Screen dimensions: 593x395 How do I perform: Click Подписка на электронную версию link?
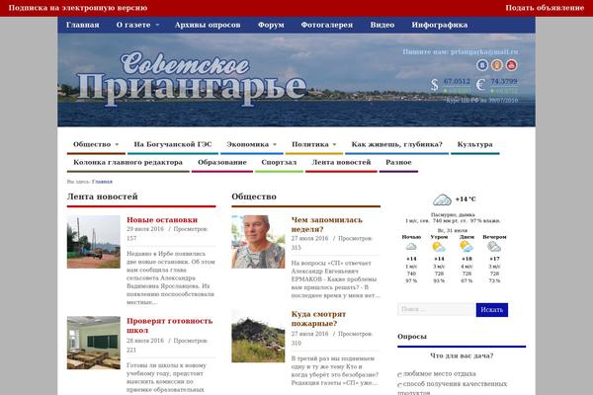coord(78,8)
